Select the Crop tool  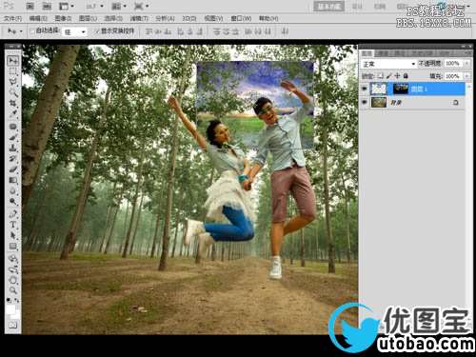(13, 103)
